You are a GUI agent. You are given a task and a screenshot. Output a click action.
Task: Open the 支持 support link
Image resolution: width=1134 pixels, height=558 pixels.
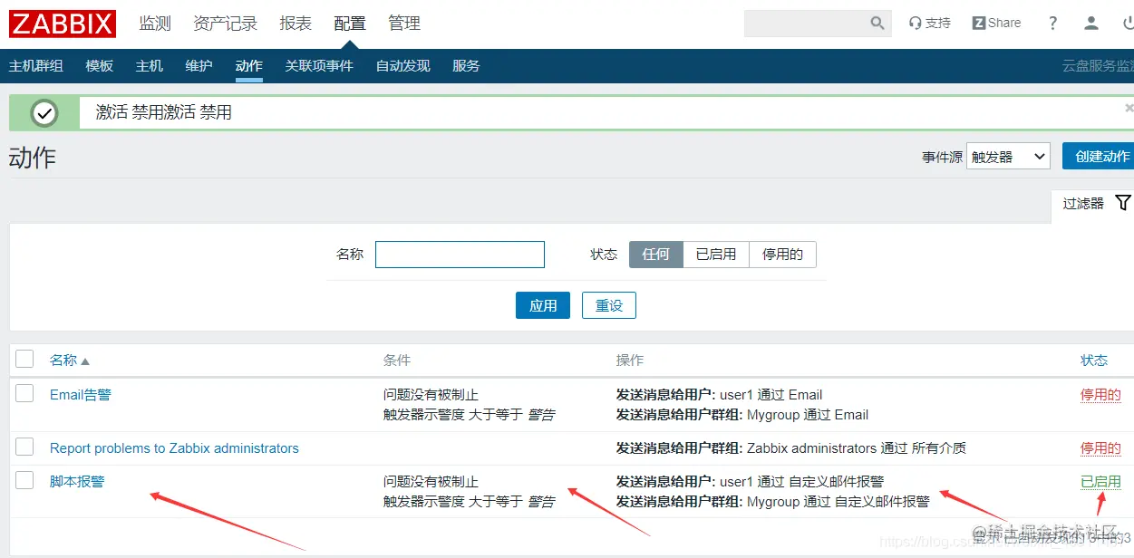coord(930,24)
